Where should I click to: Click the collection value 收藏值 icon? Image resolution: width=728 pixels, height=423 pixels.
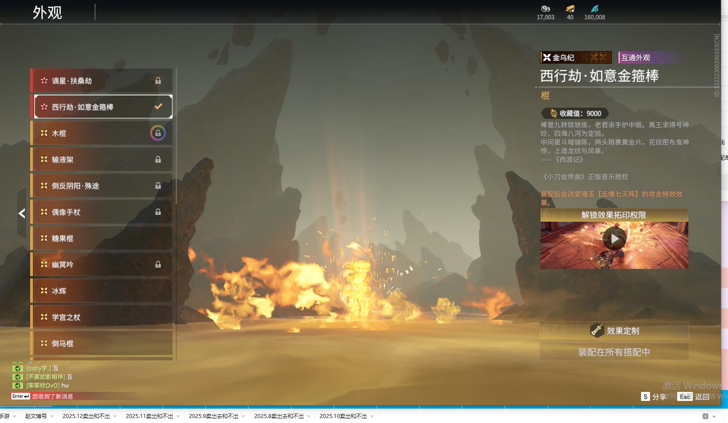(554, 114)
